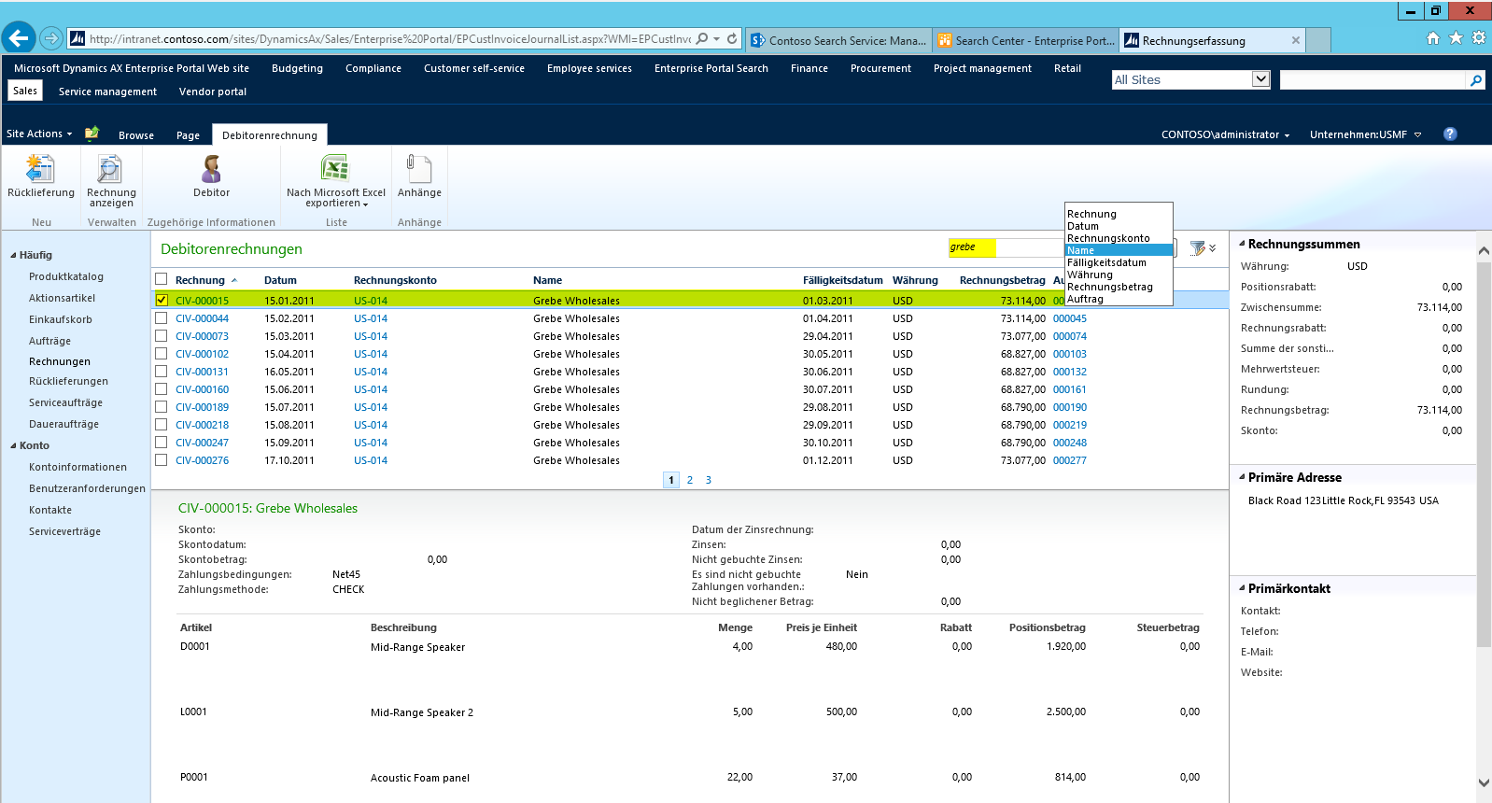Click the yellow grebe filter input field
The width and height of the screenshot is (1492, 803).
972,247
